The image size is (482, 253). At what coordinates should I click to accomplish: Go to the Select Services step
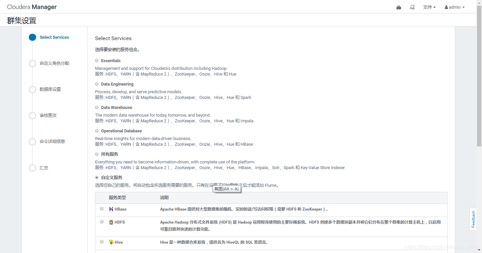pyautogui.click(x=54, y=37)
